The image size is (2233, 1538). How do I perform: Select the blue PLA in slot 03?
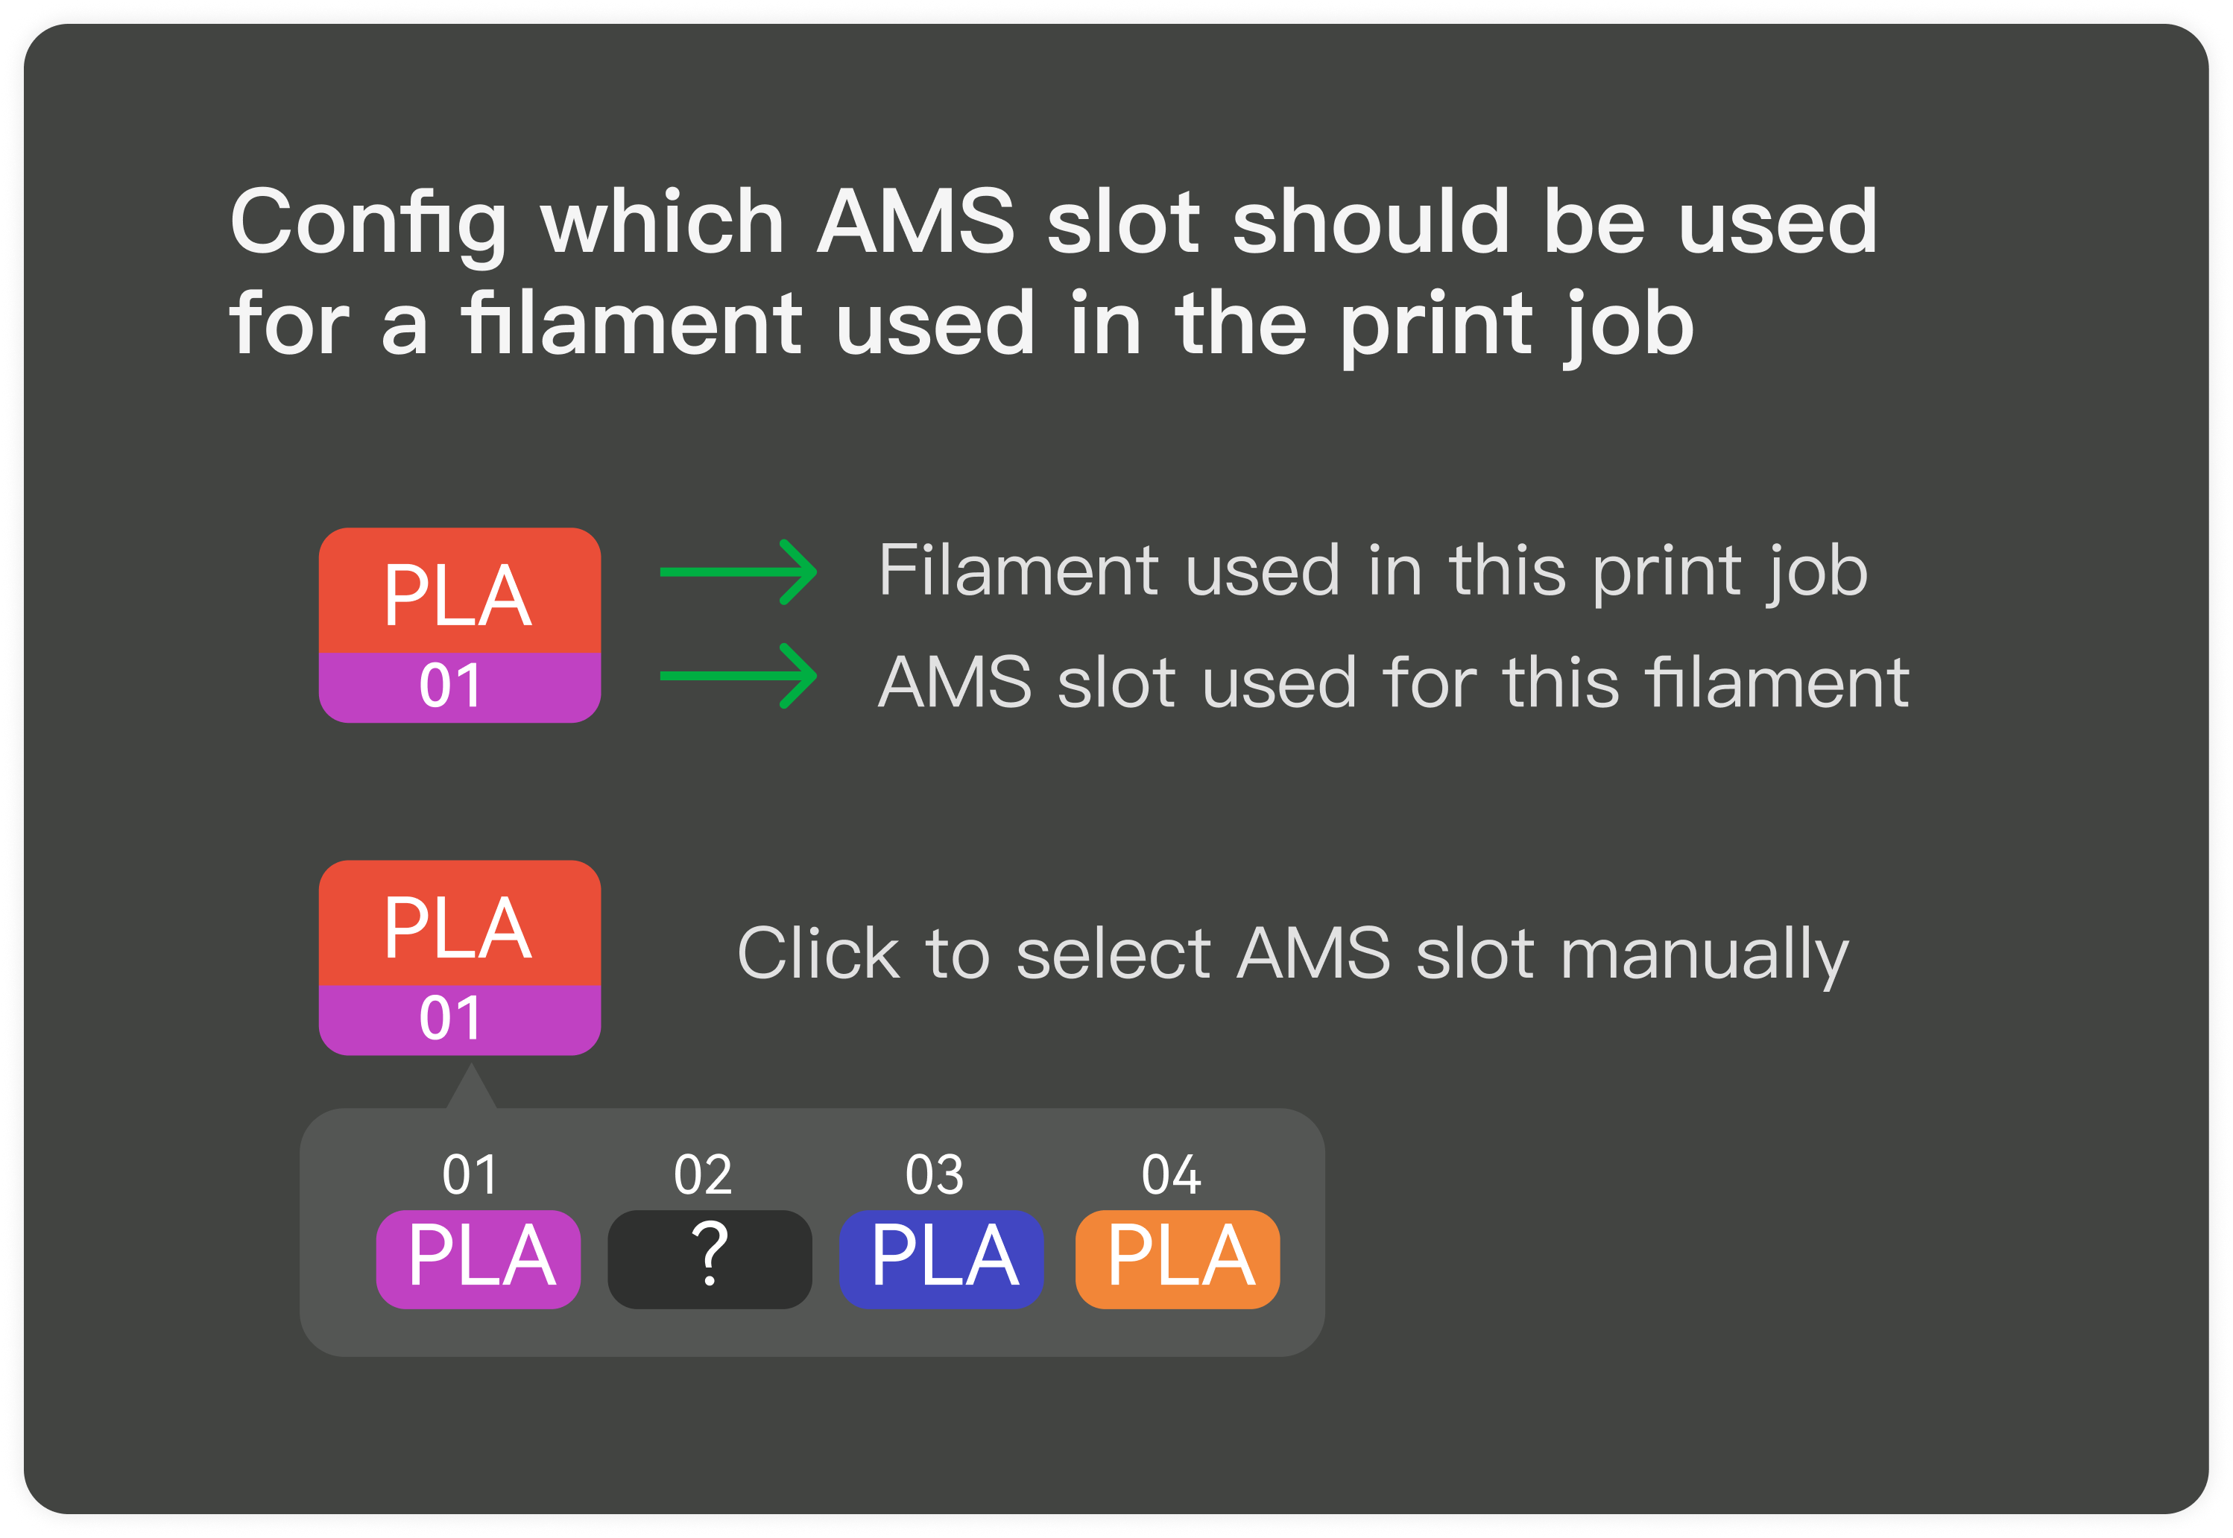941,1259
